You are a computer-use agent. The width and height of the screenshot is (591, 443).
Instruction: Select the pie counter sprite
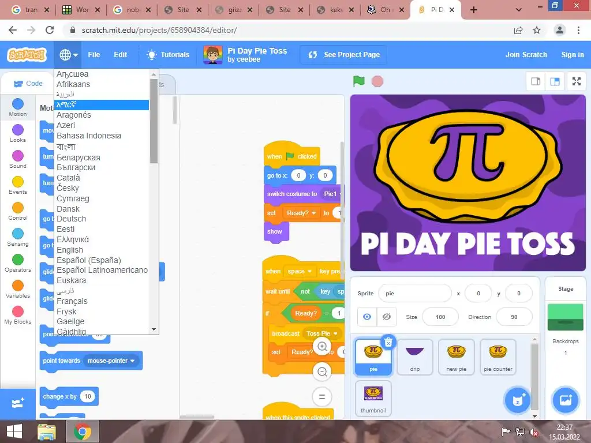[x=498, y=356]
